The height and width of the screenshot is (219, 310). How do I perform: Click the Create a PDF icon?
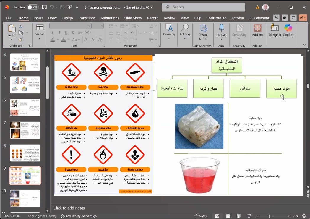pyautogui.click(x=203, y=32)
